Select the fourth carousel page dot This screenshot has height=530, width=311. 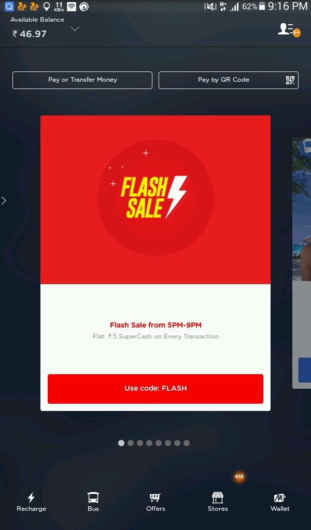pos(149,443)
